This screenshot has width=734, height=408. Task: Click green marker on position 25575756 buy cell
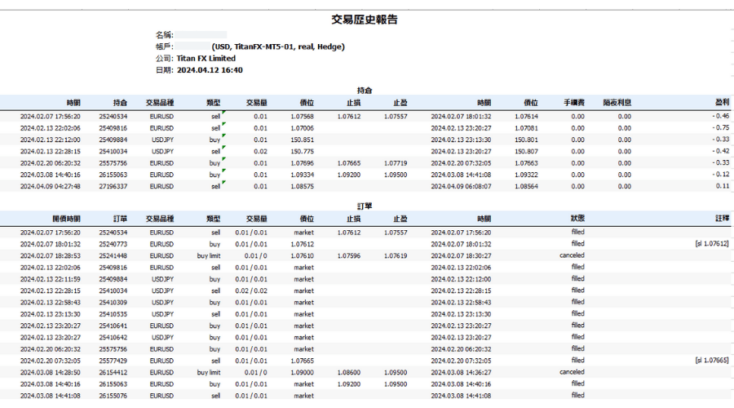click(x=223, y=159)
